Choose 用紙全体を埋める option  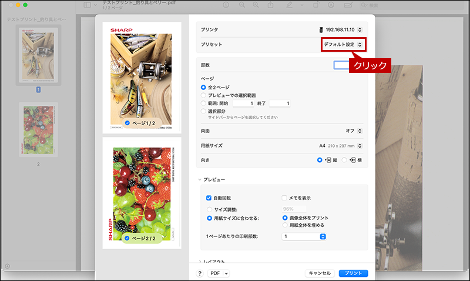pos(285,225)
